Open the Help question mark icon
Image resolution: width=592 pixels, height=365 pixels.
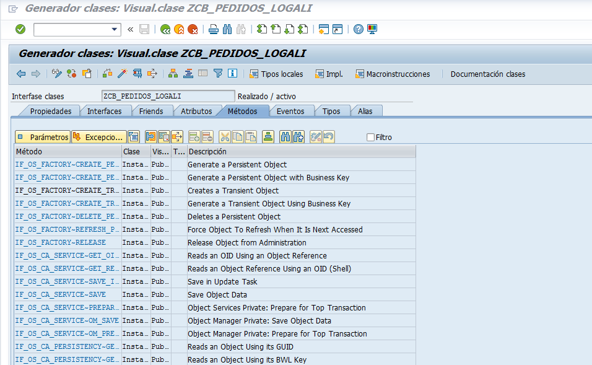tap(359, 29)
